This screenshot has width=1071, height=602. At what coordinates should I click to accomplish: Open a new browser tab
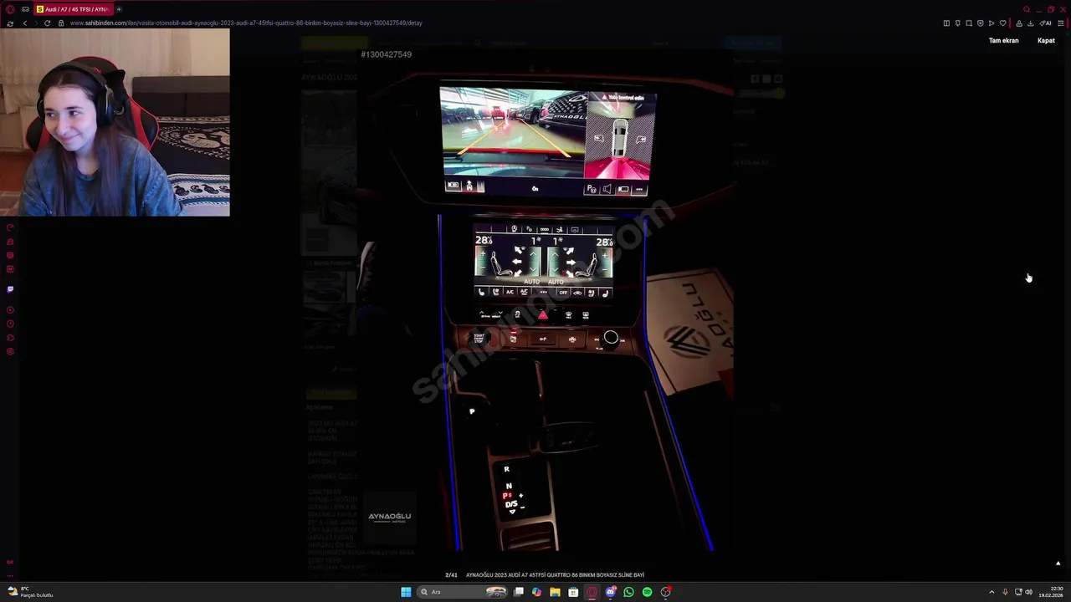coord(119,9)
